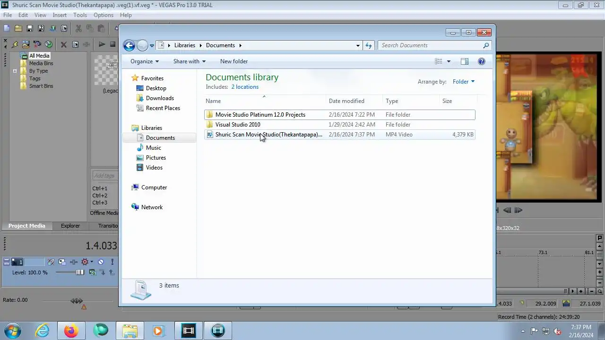This screenshot has width=605, height=340.
Task: Open the Insert menu in VEGAS
Action: (x=60, y=15)
